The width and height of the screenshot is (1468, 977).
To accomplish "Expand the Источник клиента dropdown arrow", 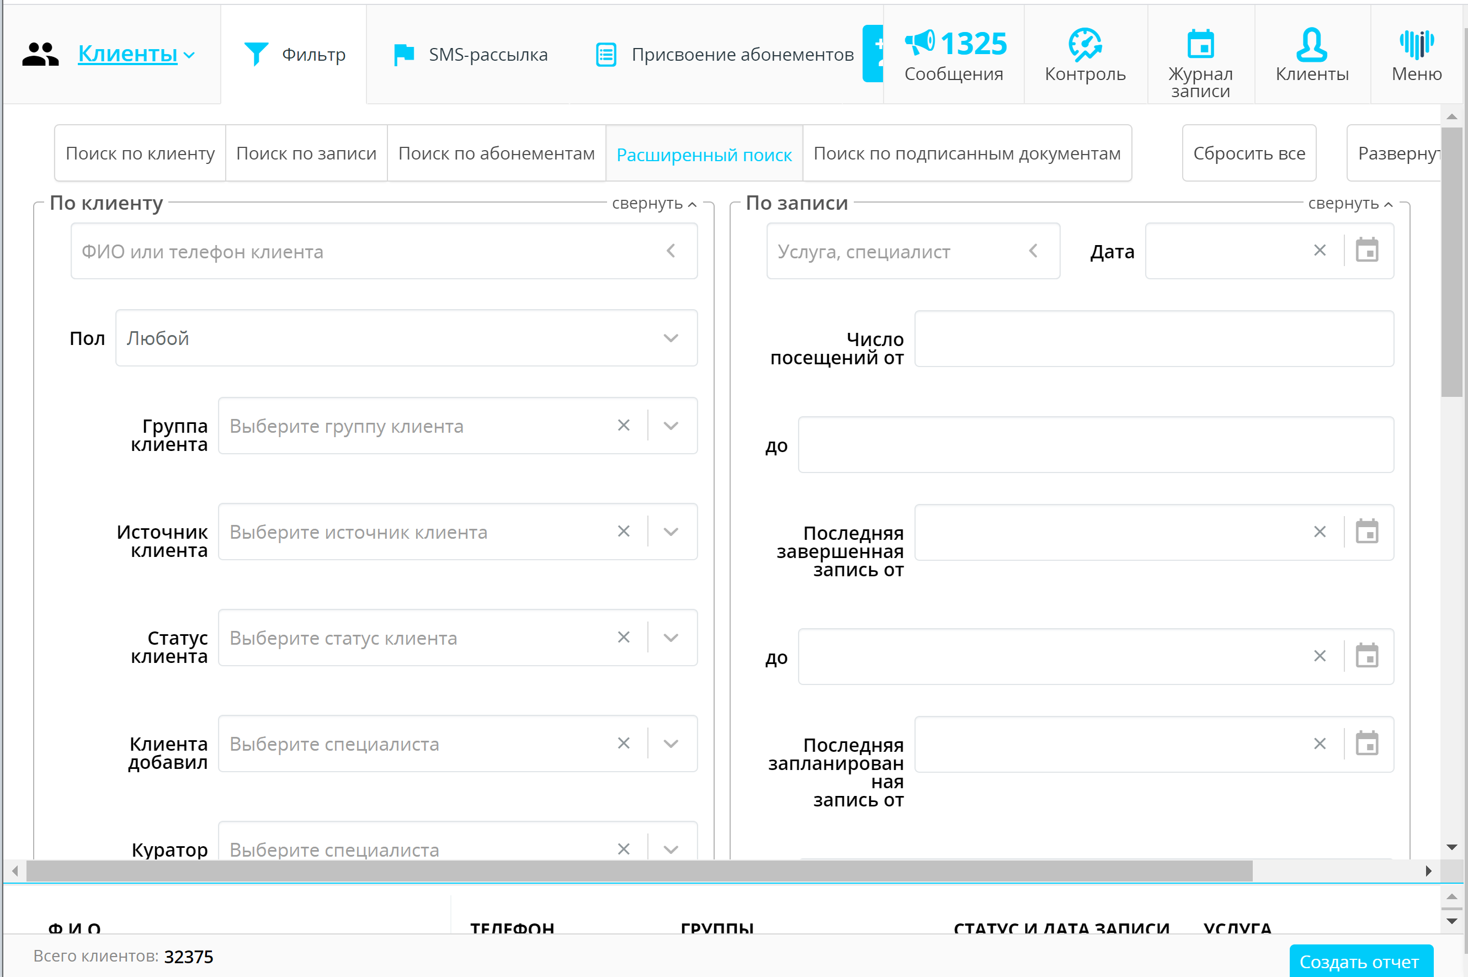I will point(671,532).
